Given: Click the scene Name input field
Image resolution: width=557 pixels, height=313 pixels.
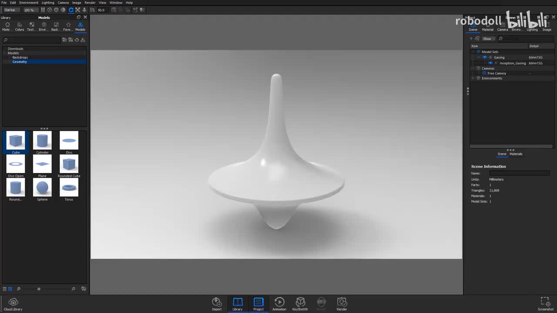Looking at the screenshot, I should [x=520, y=173].
